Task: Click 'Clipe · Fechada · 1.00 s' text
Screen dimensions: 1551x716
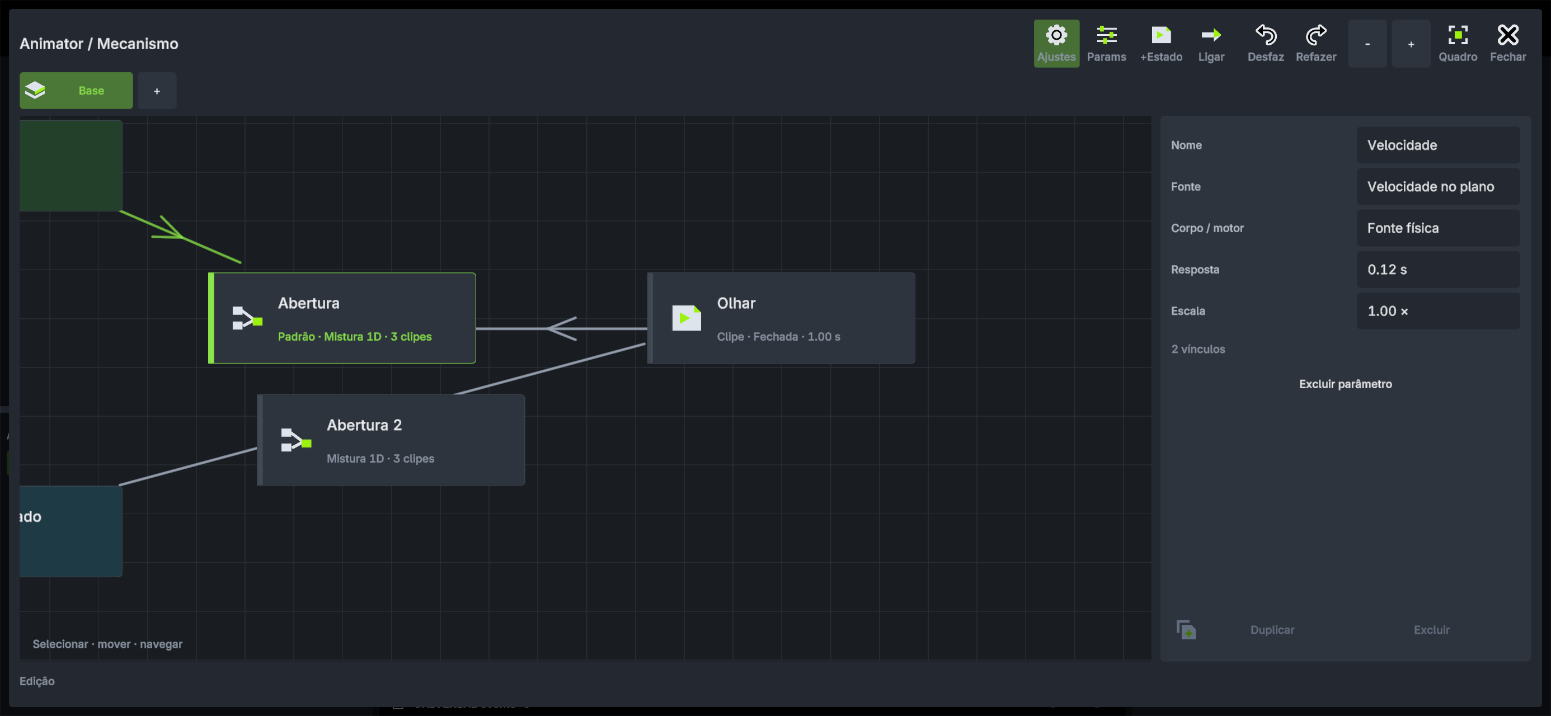Action: pos(778,337)
